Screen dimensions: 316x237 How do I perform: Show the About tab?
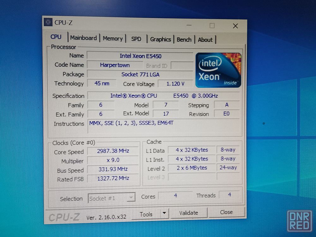205,40
